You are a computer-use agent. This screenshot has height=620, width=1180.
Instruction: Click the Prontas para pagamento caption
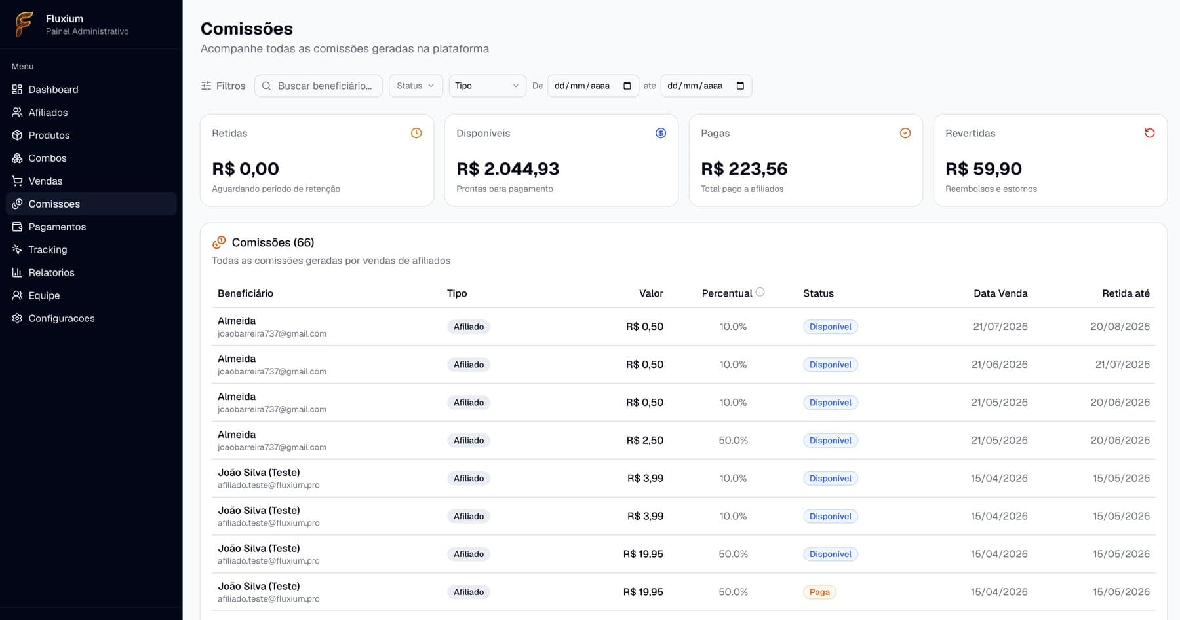[x=505, y=189]
